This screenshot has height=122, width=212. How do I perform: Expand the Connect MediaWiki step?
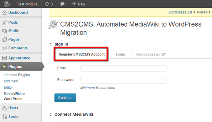tap(74, 114)
